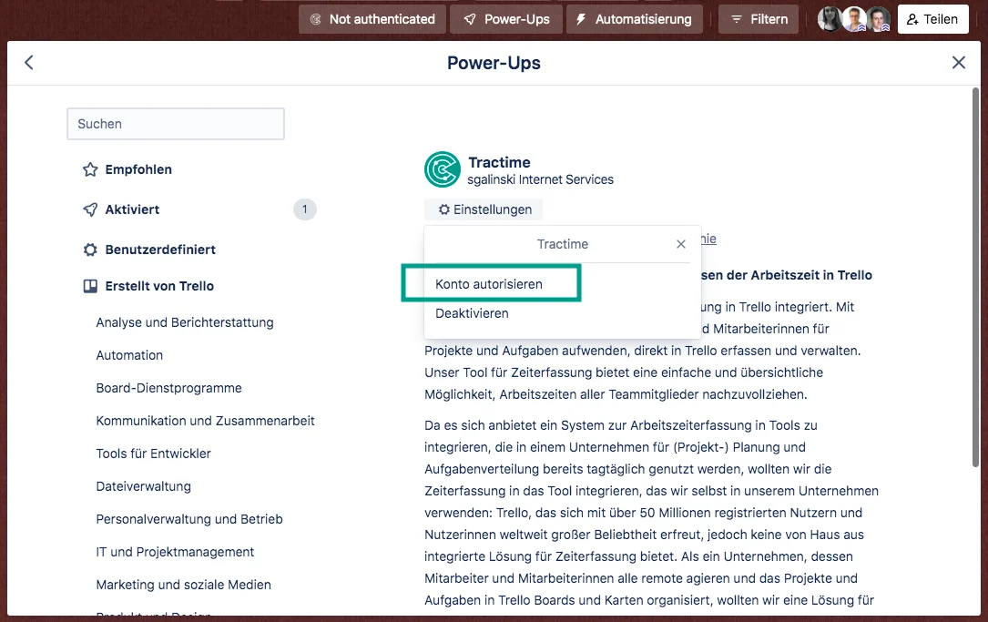Click the "Not authenticated" badge

(x=372, y=18)
